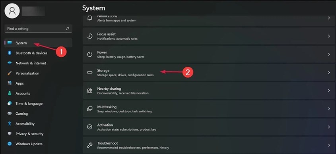Image resolution: width=336 pixels, height=154 pixels.
Task: Click 'Notifications, automatic rules' description text
Action: pyautogui.click(x=117, y=39)
